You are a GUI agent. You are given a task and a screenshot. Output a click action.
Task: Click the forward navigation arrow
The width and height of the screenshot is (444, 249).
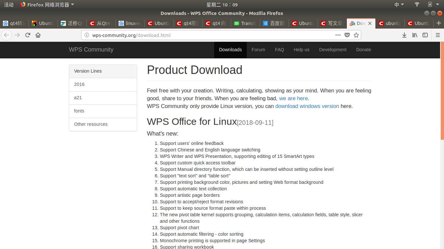click(17, 35)
